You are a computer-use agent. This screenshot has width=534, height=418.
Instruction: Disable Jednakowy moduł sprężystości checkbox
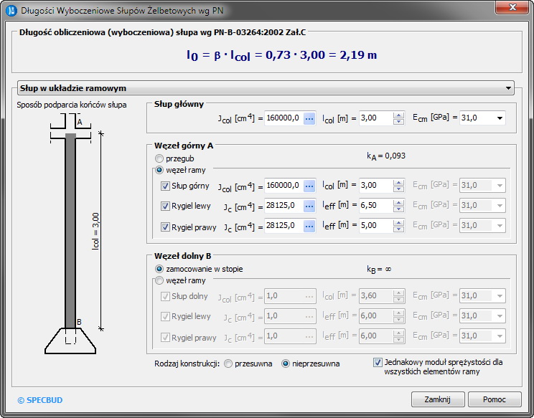point(378,363)
